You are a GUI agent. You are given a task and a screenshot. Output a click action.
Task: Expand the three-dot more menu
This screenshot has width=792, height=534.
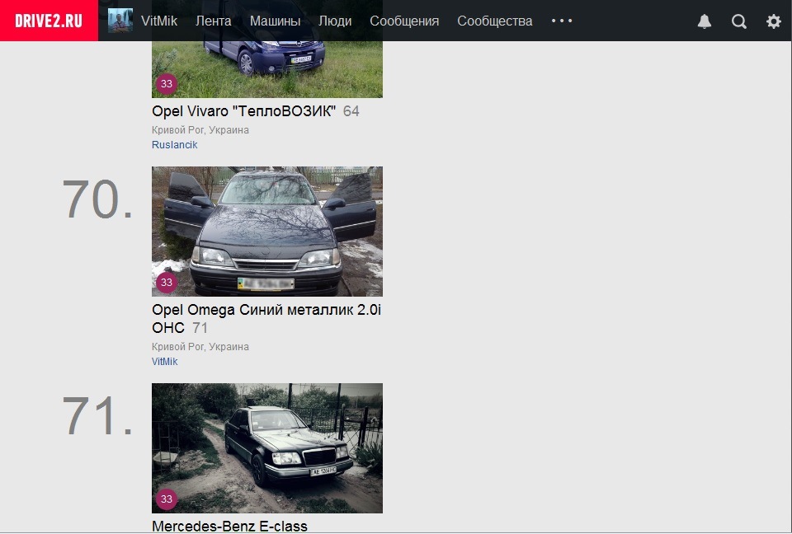tap(562, 21)
